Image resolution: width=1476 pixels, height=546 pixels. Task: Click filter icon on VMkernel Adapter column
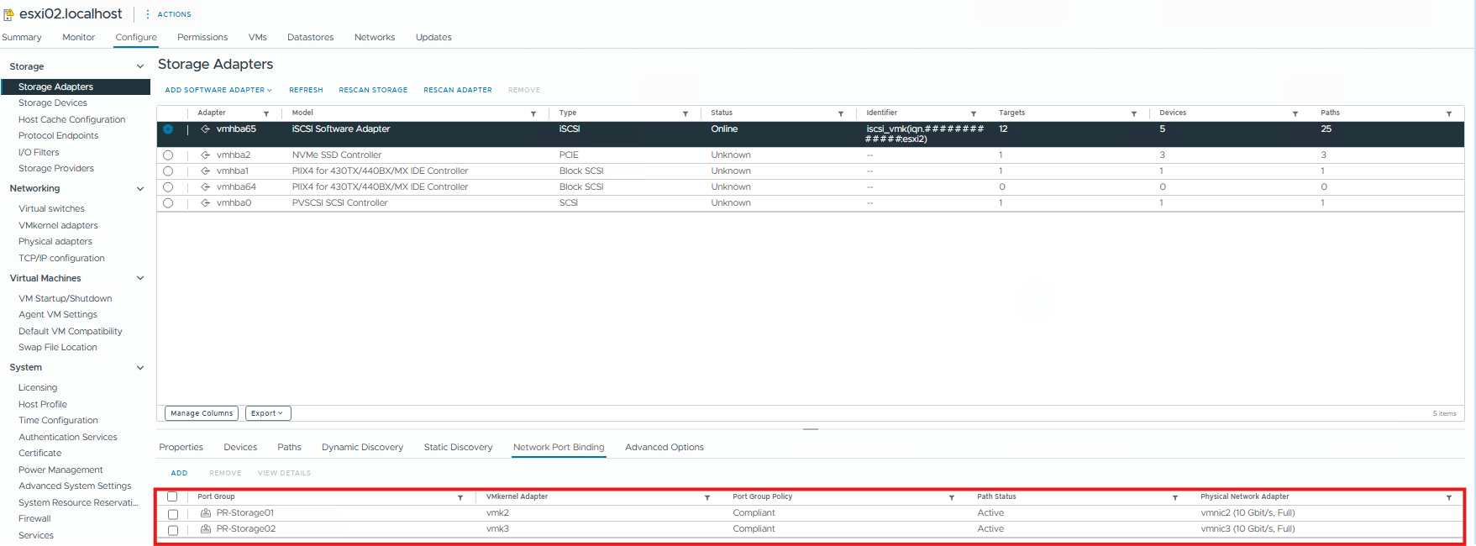click(706, 497)
